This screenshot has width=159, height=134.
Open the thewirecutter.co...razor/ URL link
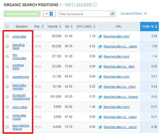(120, 127)
